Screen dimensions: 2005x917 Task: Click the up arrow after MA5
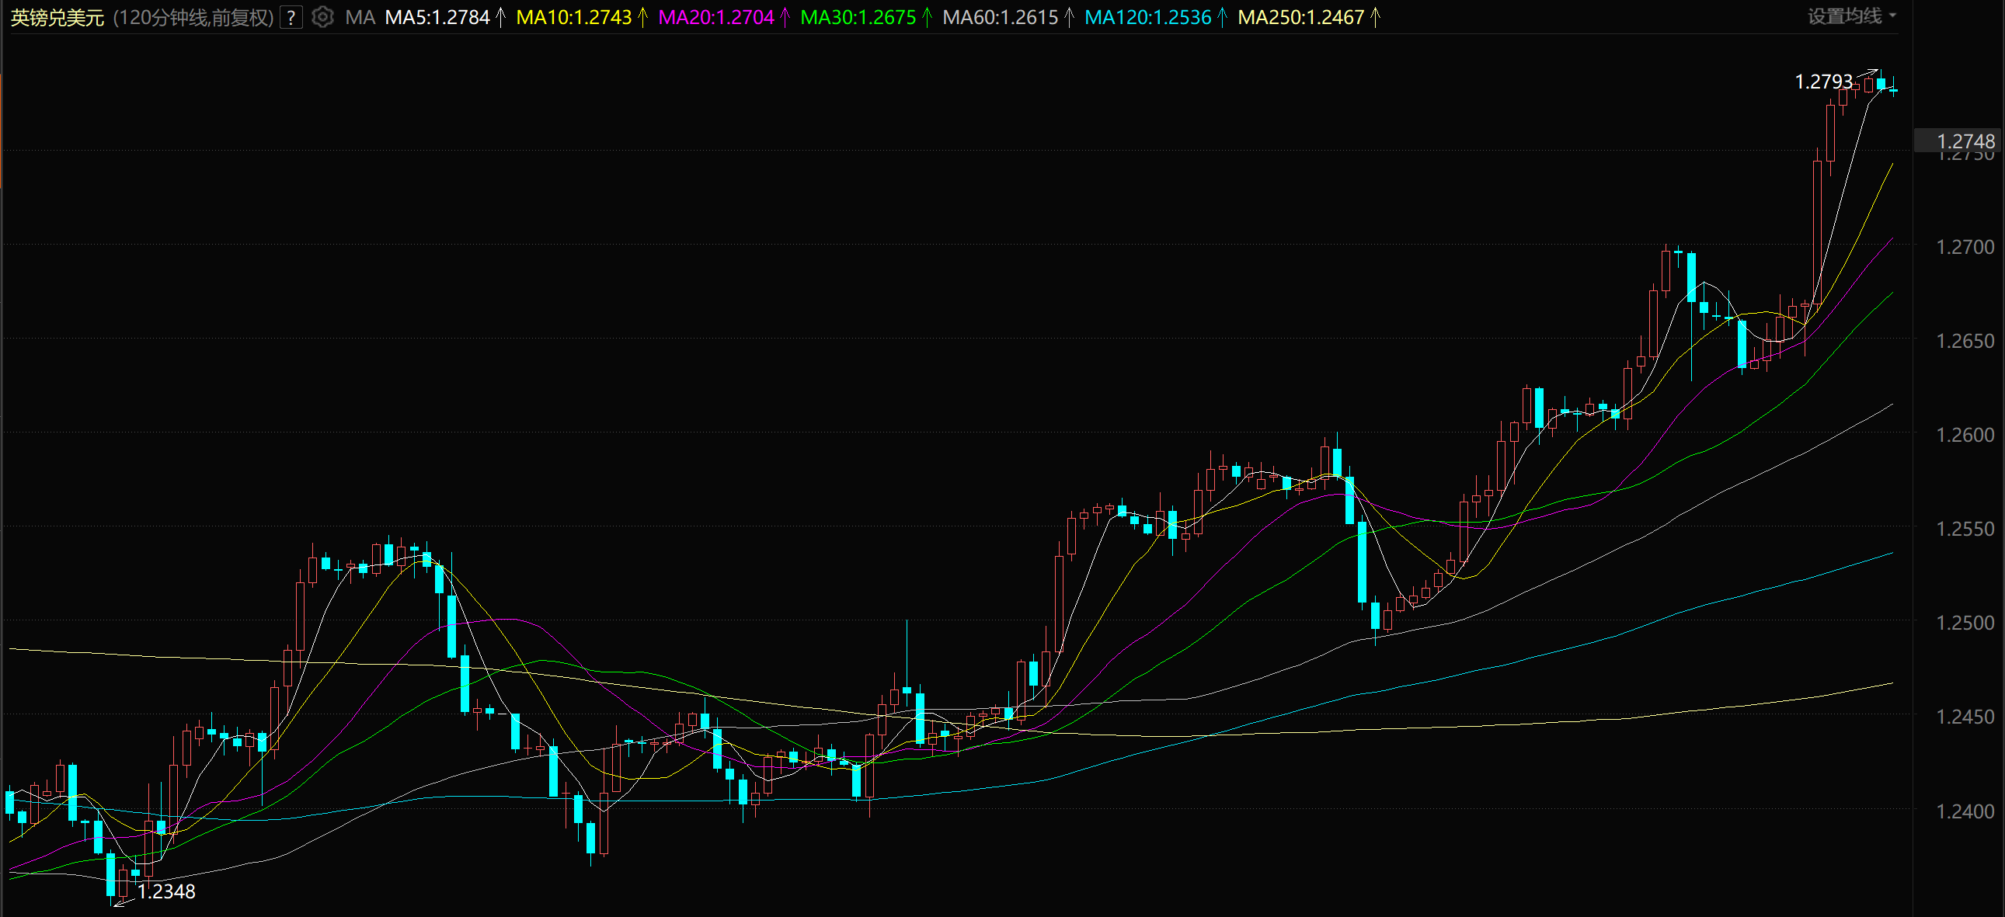coord(500,17)
